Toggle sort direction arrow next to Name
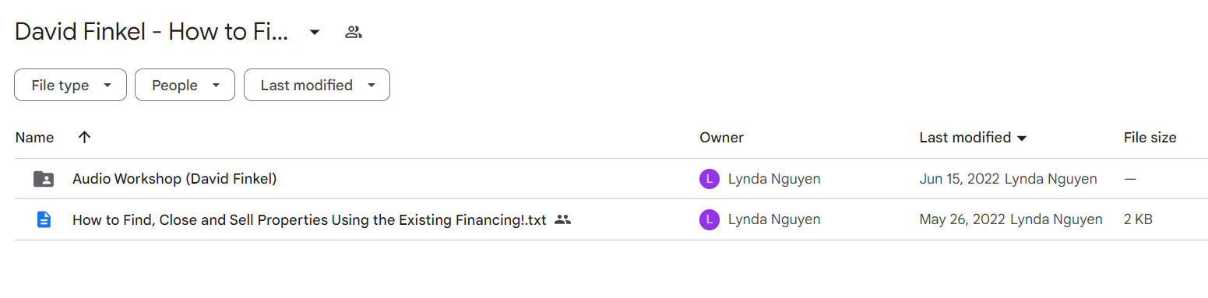The width and height of the screenshot is (1208, 298). (x=85, y=137)
